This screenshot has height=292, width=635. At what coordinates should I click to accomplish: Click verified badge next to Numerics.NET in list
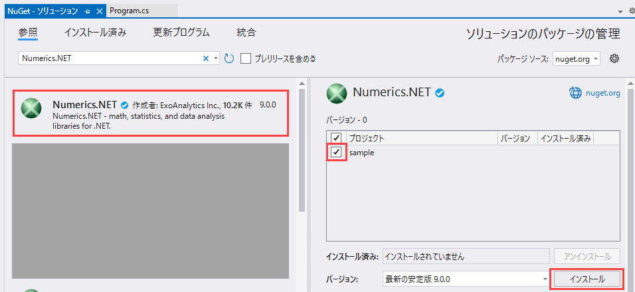click(124, 105)
